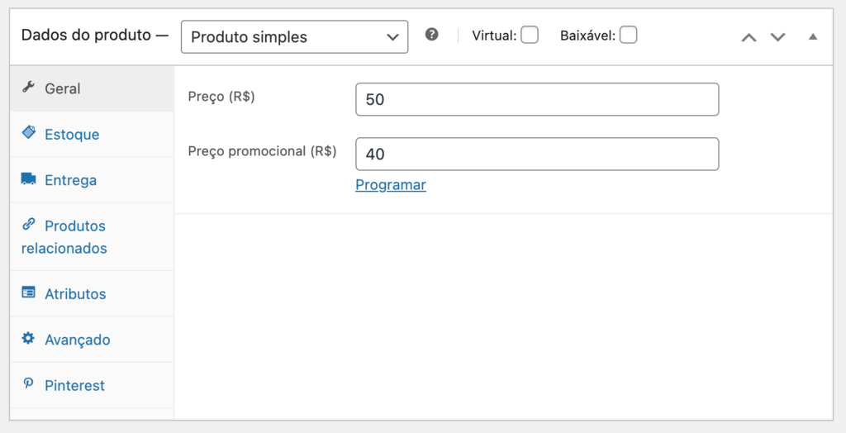Screen dimensions: 846x433
Task: Open the Geral tab
Action: [x=92, y=88]
